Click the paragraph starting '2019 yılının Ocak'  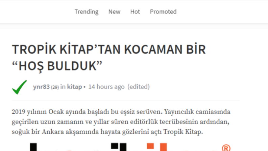[121, 122]
